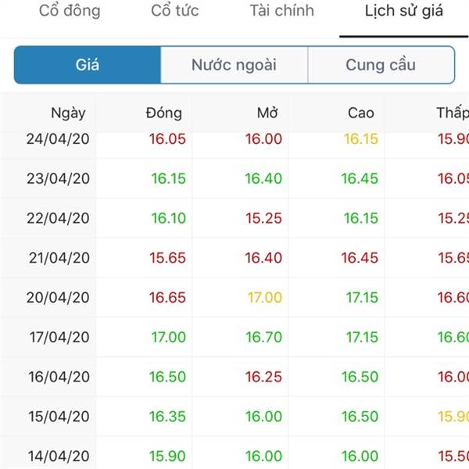Click high price 16.15 for 22/04/20

(361, 218)
